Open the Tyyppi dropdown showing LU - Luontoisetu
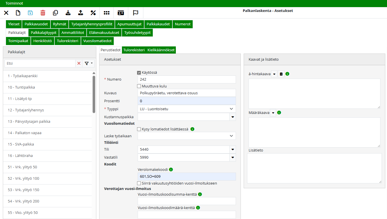The height and width of the screenshot is (219, 387). tap(187, 109)
